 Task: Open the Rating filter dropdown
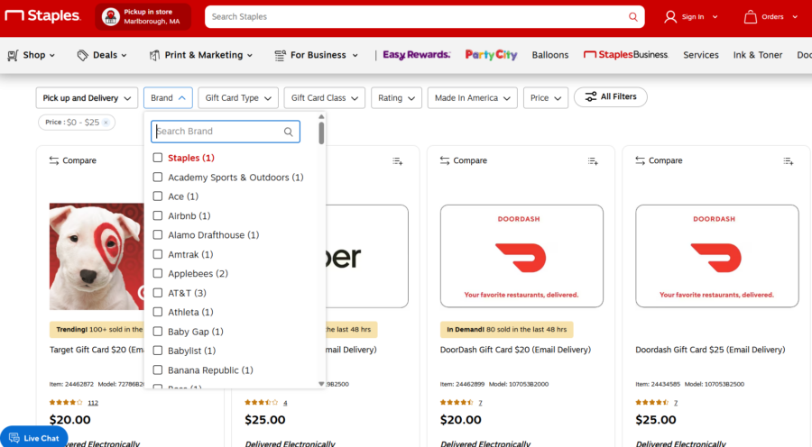tap(396, 97)
